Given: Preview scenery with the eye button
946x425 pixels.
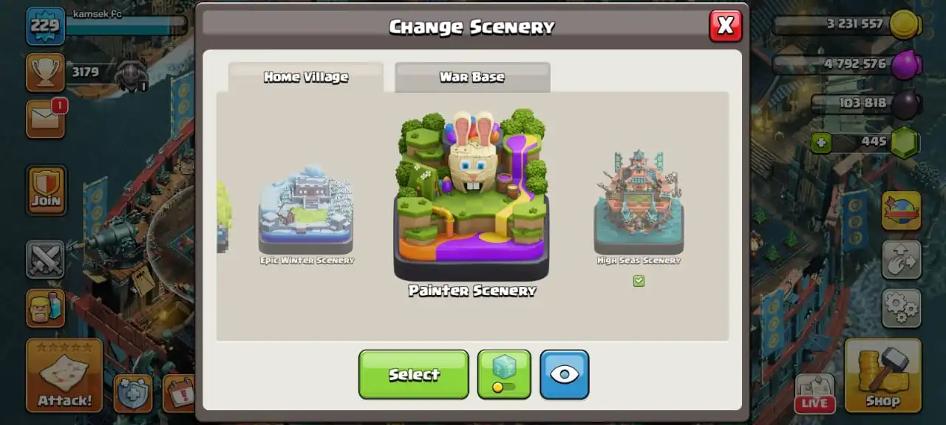Looking at the screenshot, I should pyautogui.click(x=565, y=374).
